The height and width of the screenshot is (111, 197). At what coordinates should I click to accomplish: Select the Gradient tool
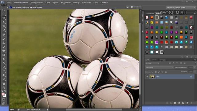click(x=4, y=55)
